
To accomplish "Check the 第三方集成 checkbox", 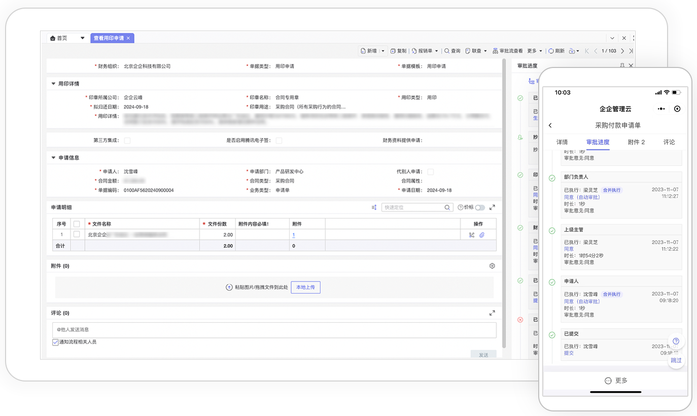I will pyautogui.click(x=127, y=141).
